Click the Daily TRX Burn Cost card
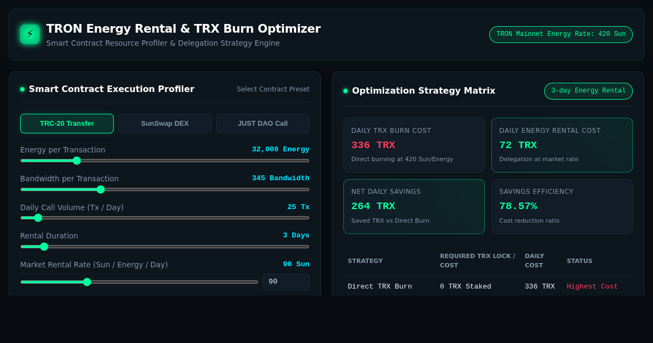Viewport: 653px width, 343px height. (x=414, y=145)
